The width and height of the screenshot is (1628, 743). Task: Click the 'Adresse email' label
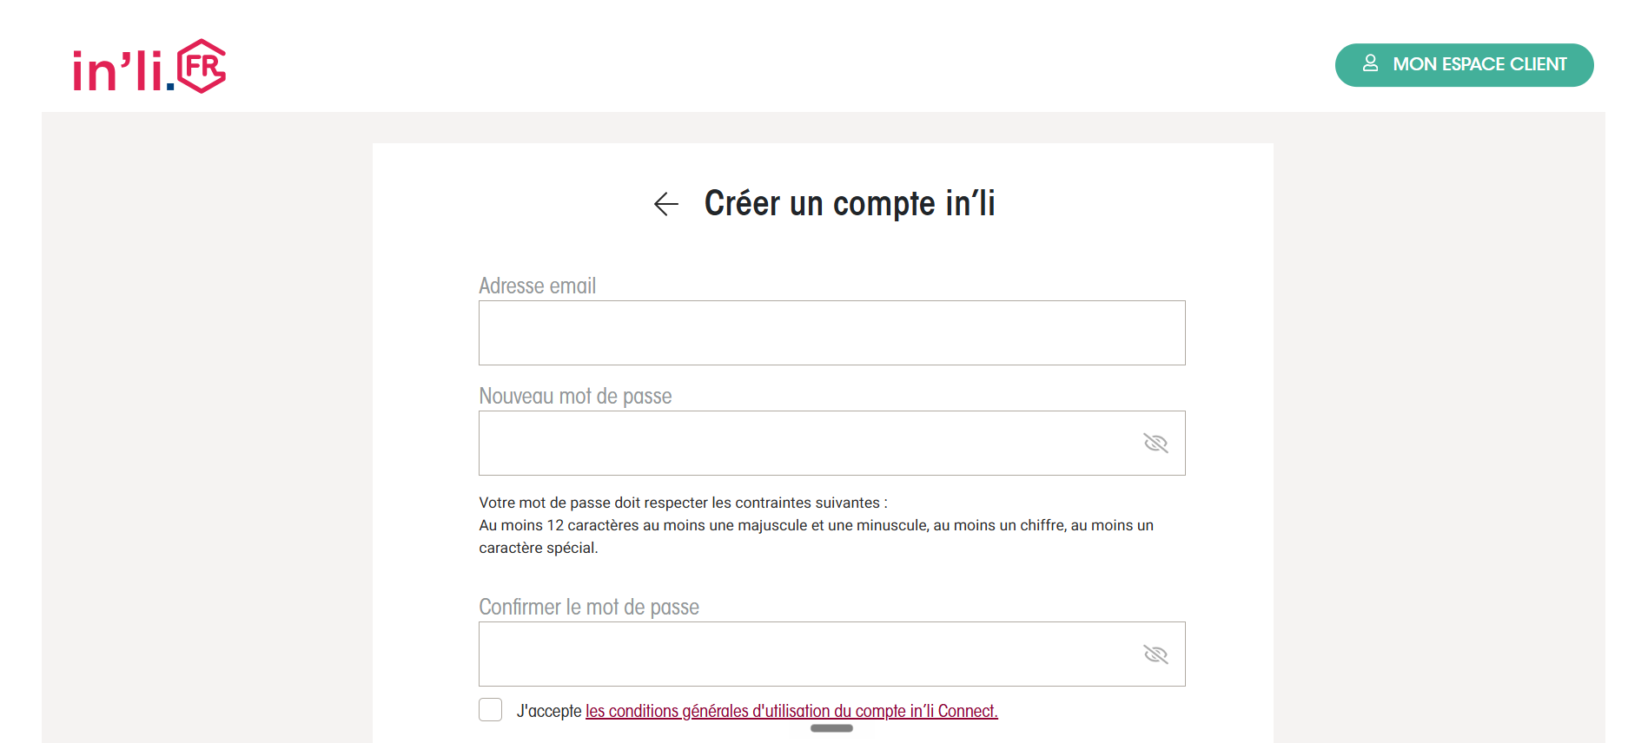[537, 286]
